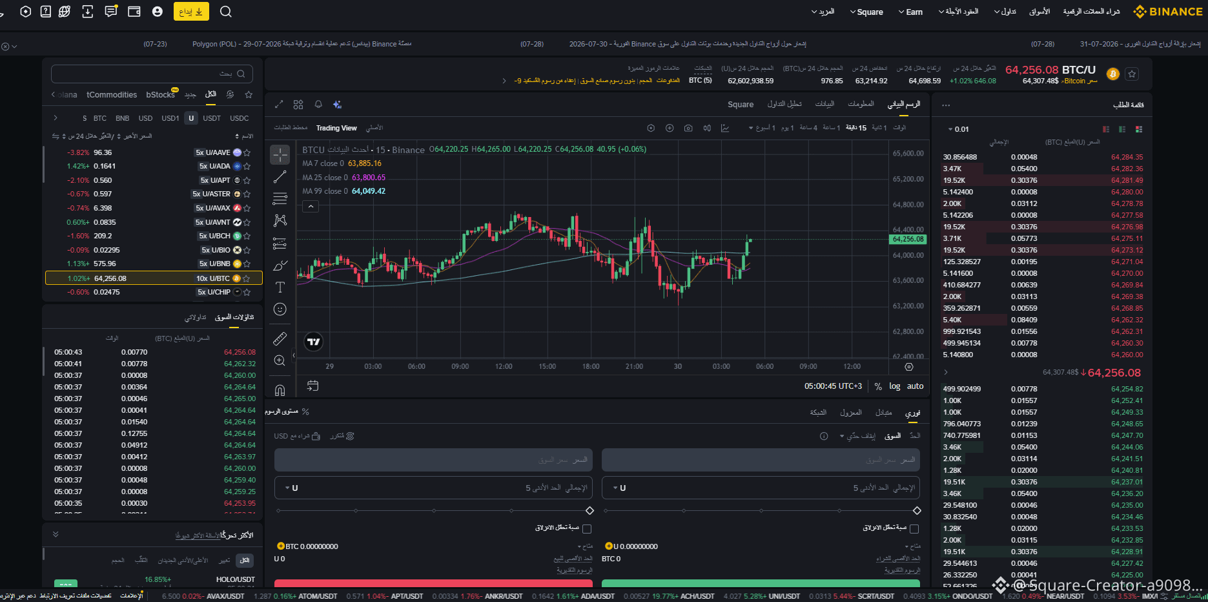Add funds with plus next to U balance

(608, 546)
